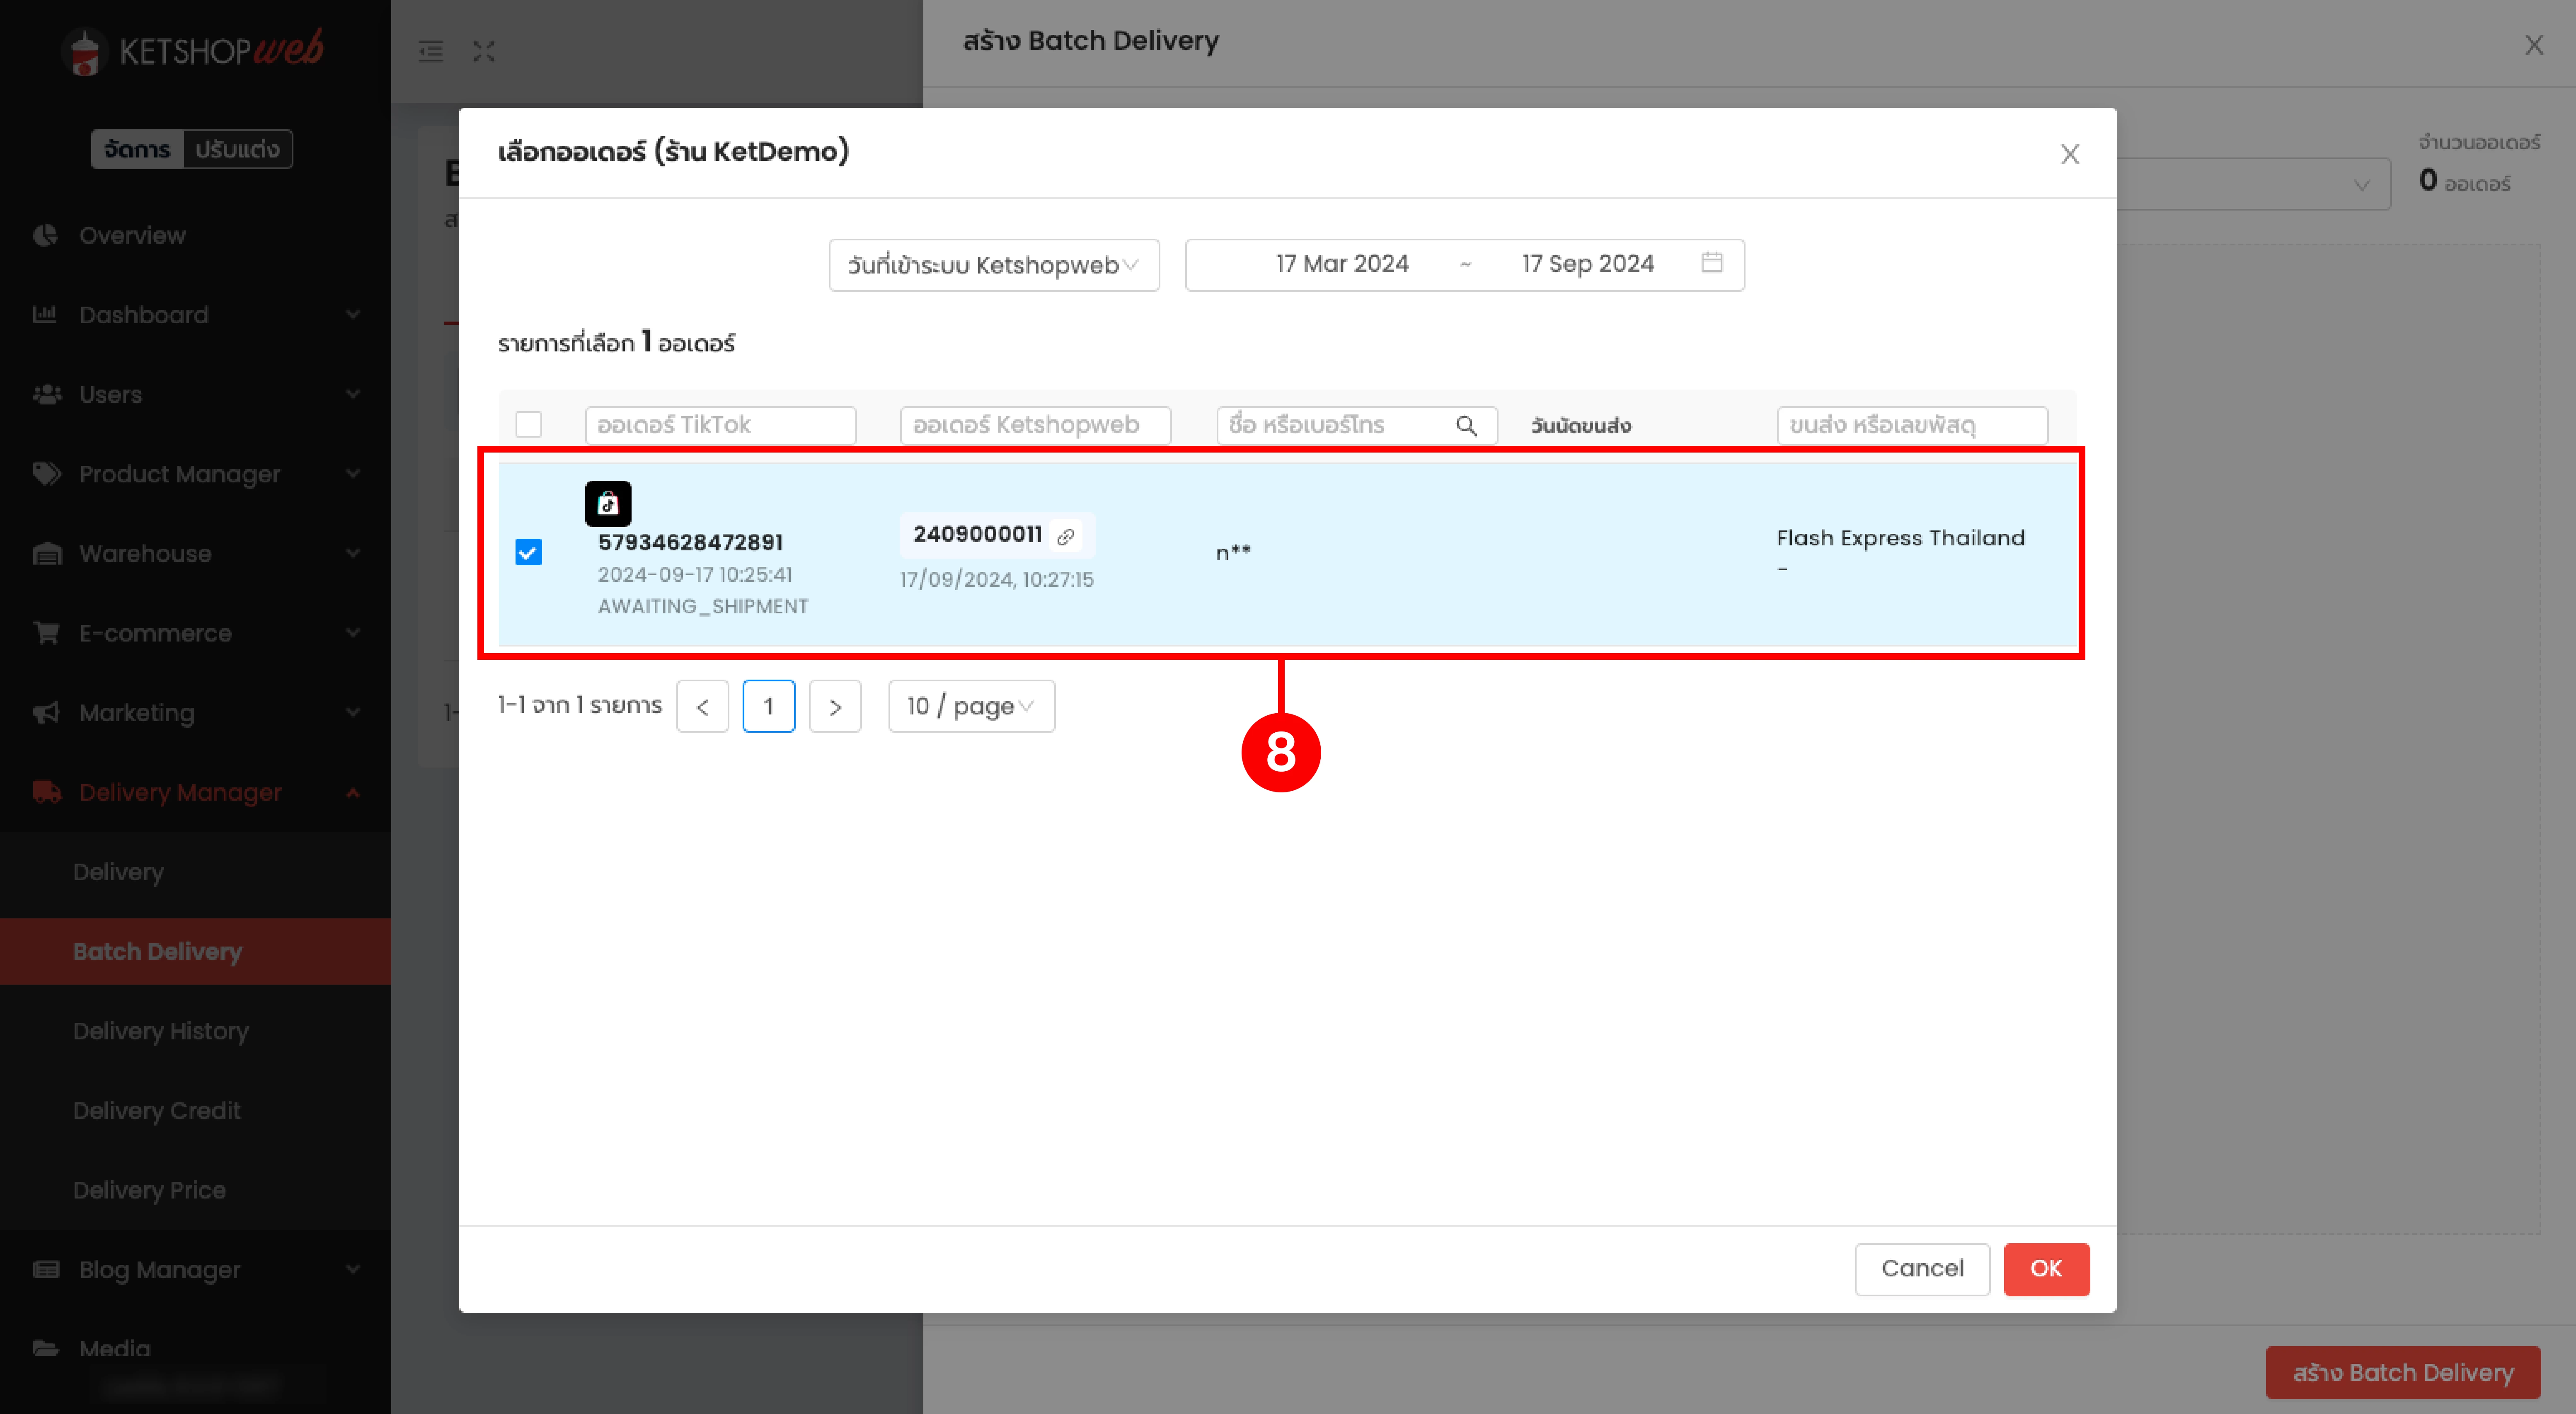Image resolution: width=2576 pixels, height=1414 pixels.
Task: Click start date 17 Mar 2024
Action: 1342,264
